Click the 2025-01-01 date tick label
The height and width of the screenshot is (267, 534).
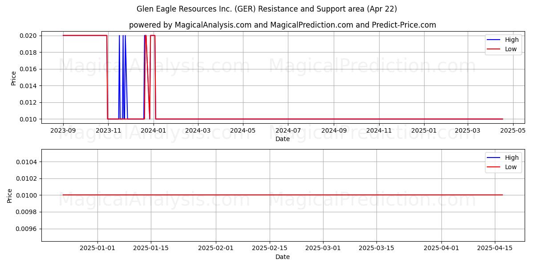97,248
